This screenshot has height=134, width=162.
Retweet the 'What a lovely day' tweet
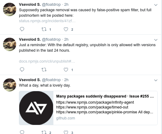click(x=44, y=132)
